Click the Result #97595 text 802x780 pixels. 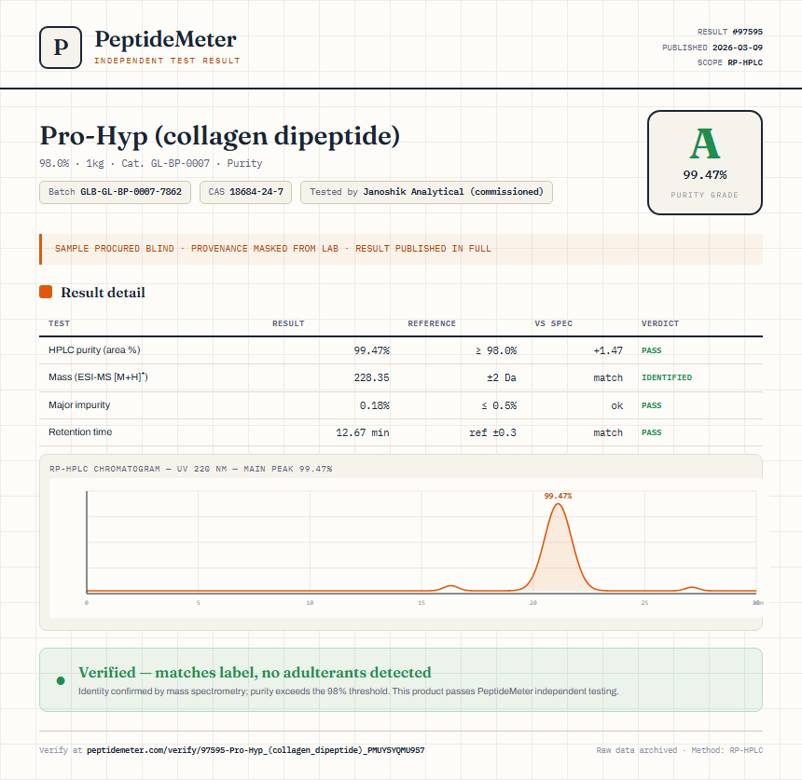coord(730,32)
